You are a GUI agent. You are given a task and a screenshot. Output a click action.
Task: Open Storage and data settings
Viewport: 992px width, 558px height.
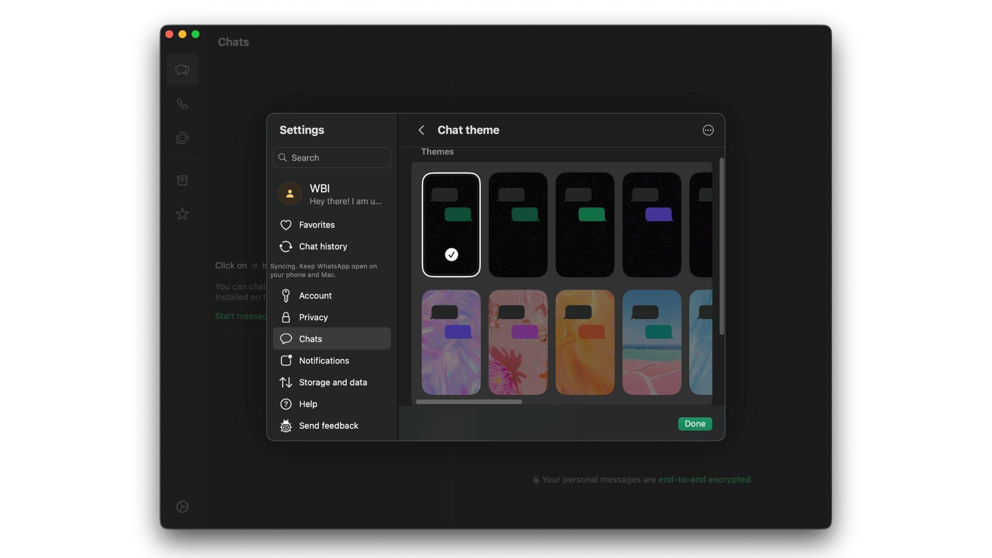tap(333, 382)
